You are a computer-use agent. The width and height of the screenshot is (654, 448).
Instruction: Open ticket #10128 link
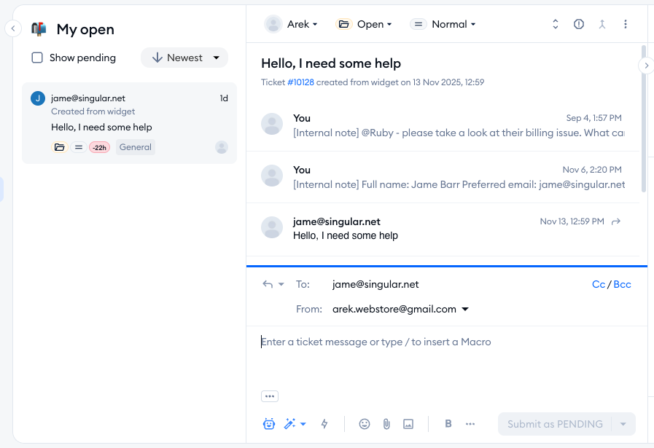tap(300, 82)
